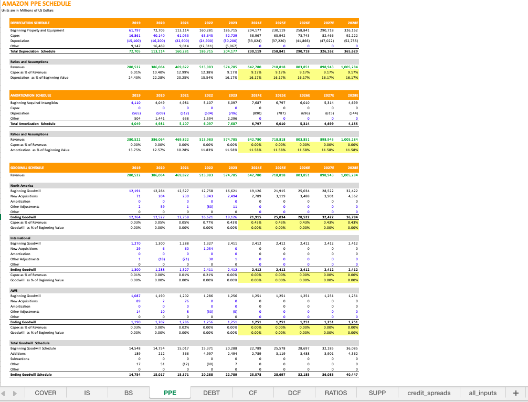Open the CF sheet tab
This screenshot has width=528, height=402.
point(253,393)
